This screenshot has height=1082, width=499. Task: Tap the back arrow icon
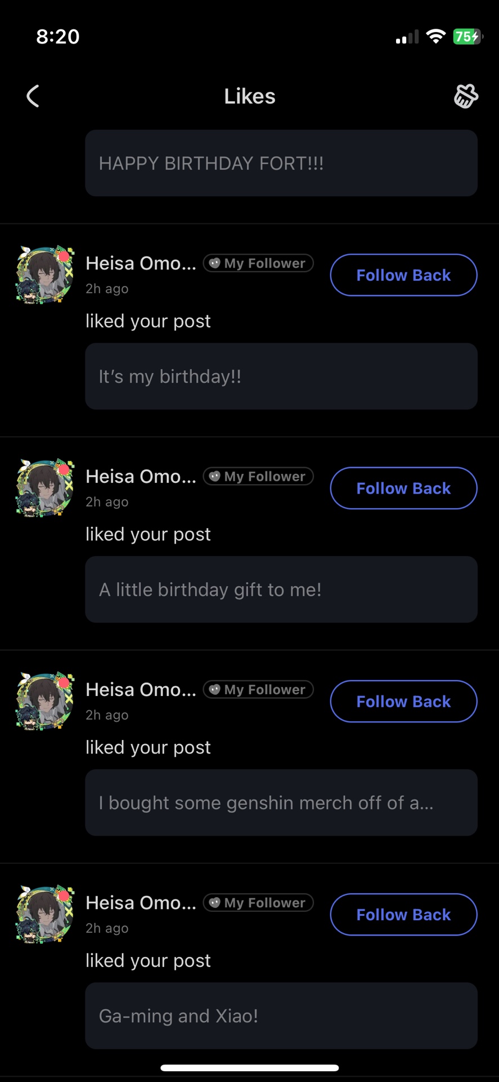[33, 96]
